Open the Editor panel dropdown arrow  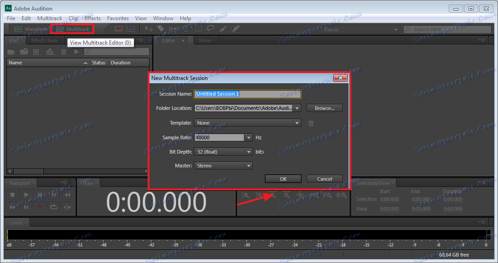(x=183, y=40)
